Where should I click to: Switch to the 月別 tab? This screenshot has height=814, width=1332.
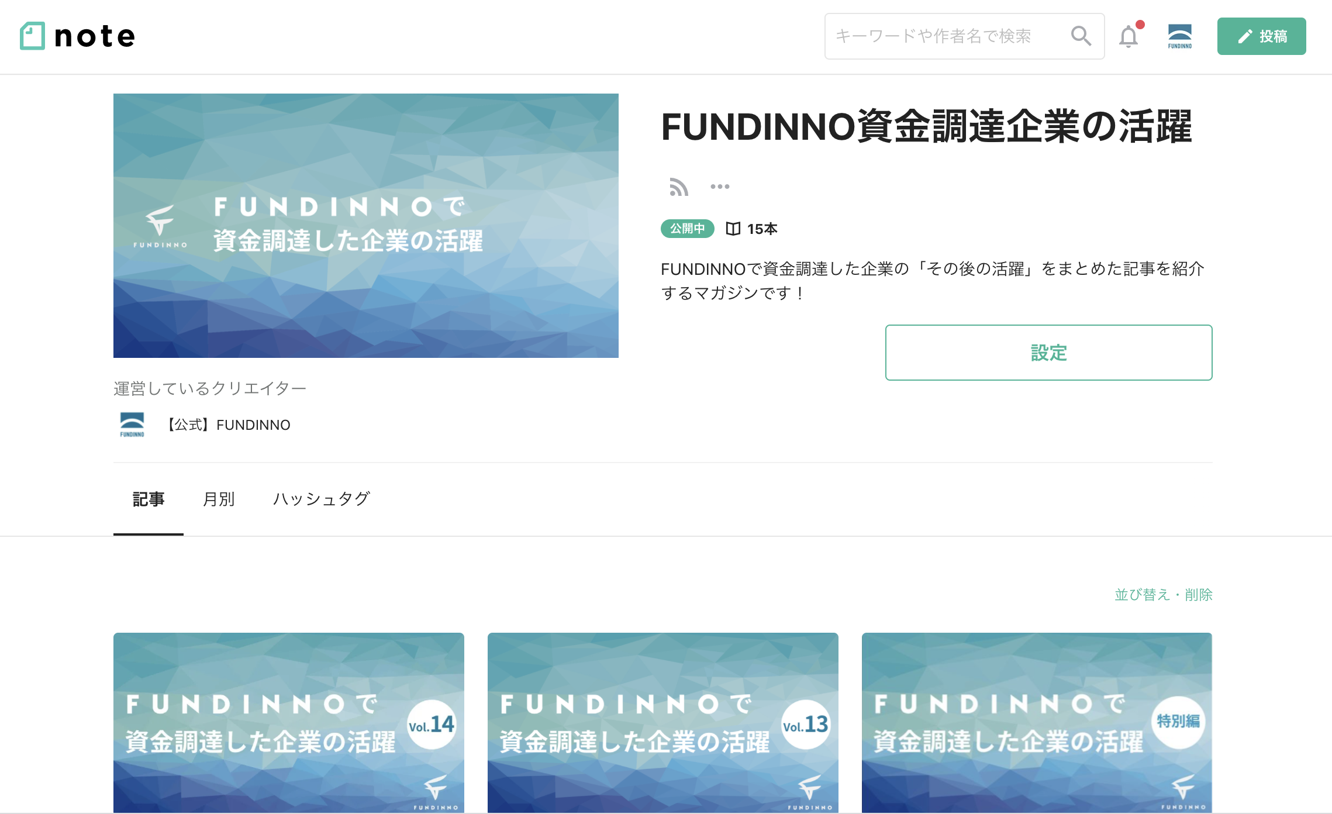(219, 499)
